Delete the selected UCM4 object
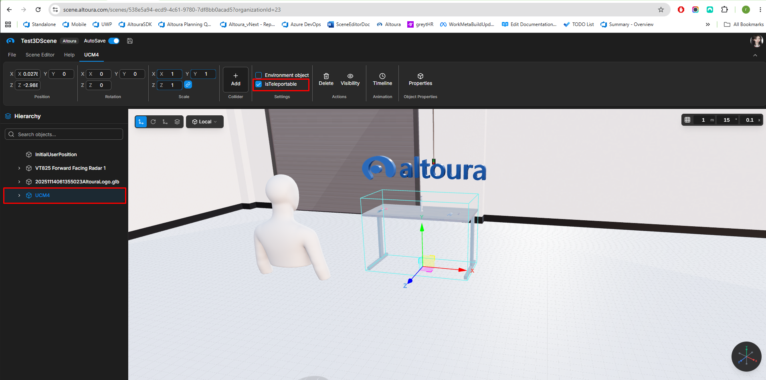This screenshot has width=766, height=380. pos(326,80)
